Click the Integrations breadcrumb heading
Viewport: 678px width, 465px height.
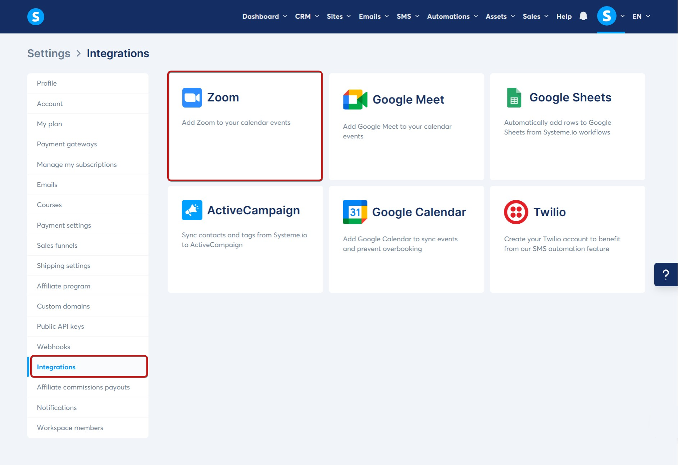118,53
